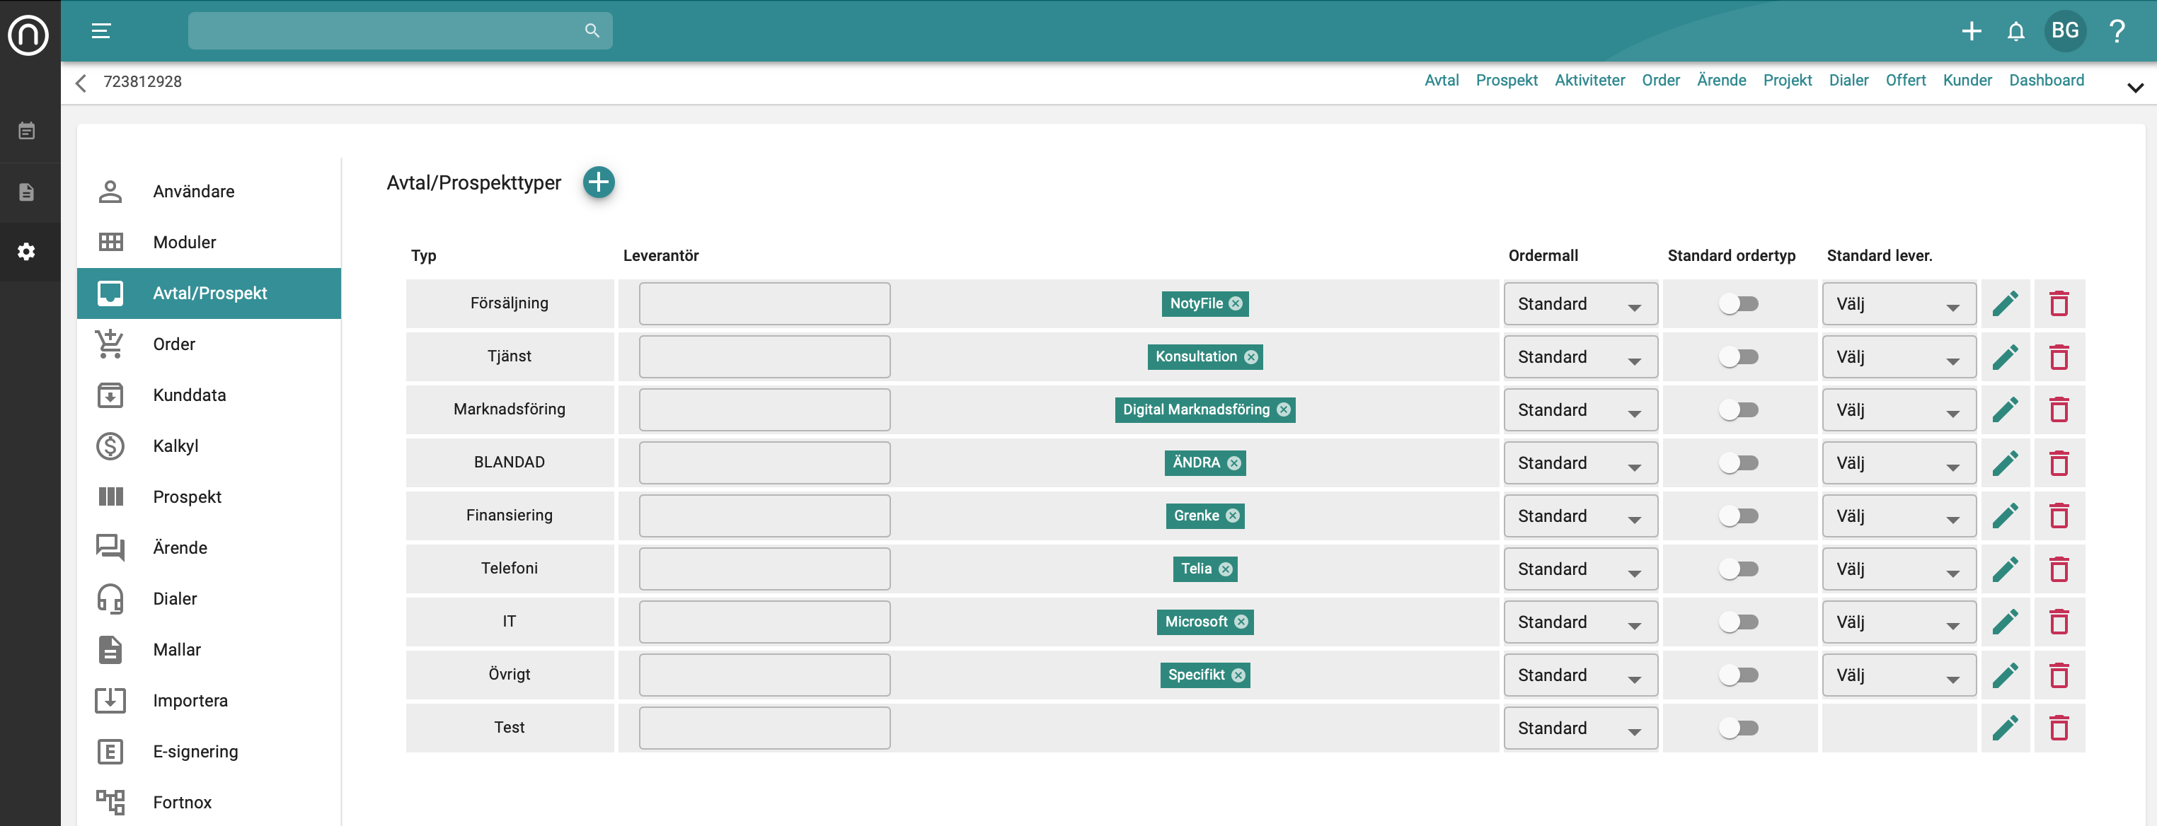This screenshot has width=2157, height=826.
Task: Remove the Konsultation supplier tag
Action: point(1250,356)
